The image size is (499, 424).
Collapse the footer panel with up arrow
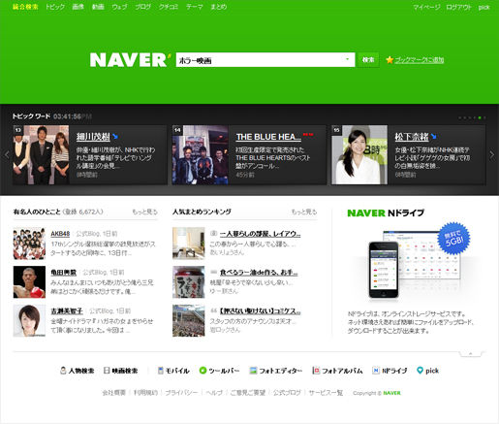tap(471, 354)
